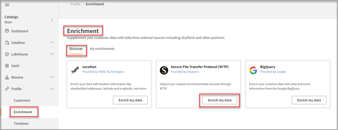This screenshot has width=338, height=130.
Task: Click the Dashboard gauge icon
Action: tap(7, 31)
